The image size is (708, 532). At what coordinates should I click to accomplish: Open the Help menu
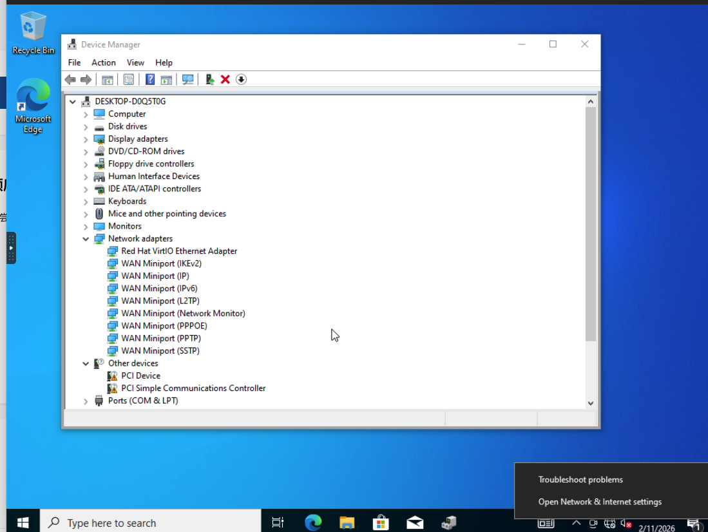[164, 62]
